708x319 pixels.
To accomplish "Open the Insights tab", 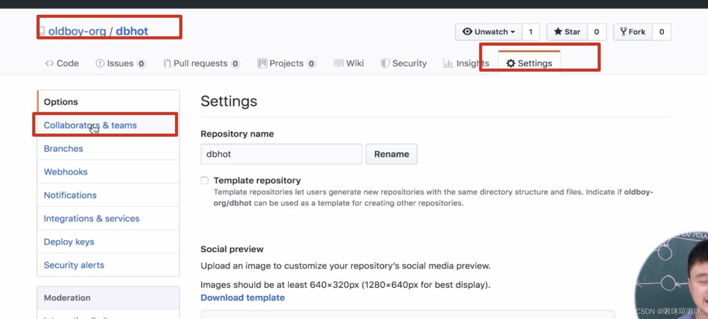I will point(466,63).
